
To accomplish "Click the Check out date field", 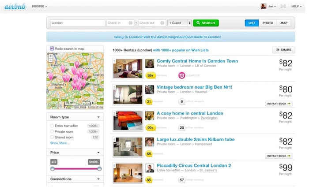I will click(x=151, y=23).
